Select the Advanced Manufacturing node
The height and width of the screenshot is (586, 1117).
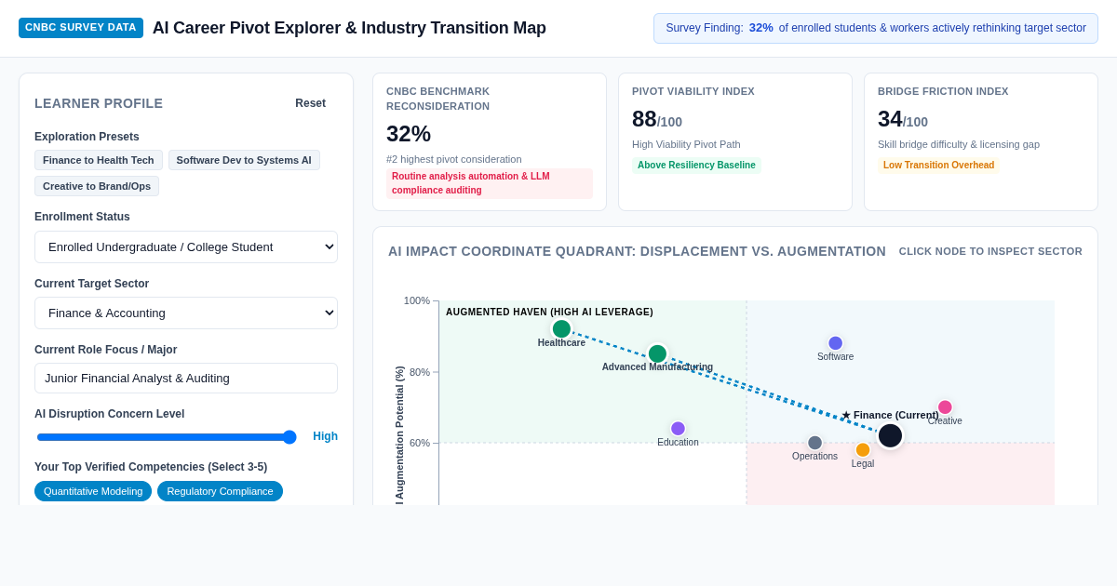click(657, 353)
